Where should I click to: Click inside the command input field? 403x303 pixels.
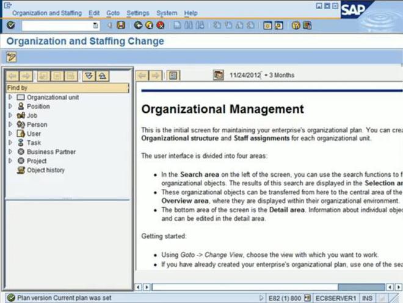[x=57, y=26]
